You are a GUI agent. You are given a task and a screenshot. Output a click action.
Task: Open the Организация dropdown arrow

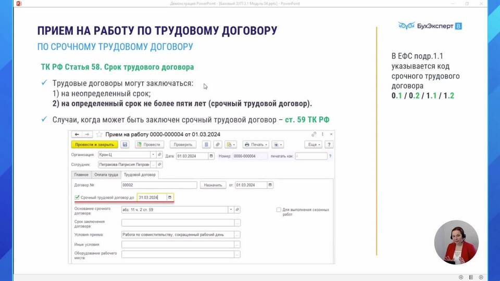[x=153, y=155]
